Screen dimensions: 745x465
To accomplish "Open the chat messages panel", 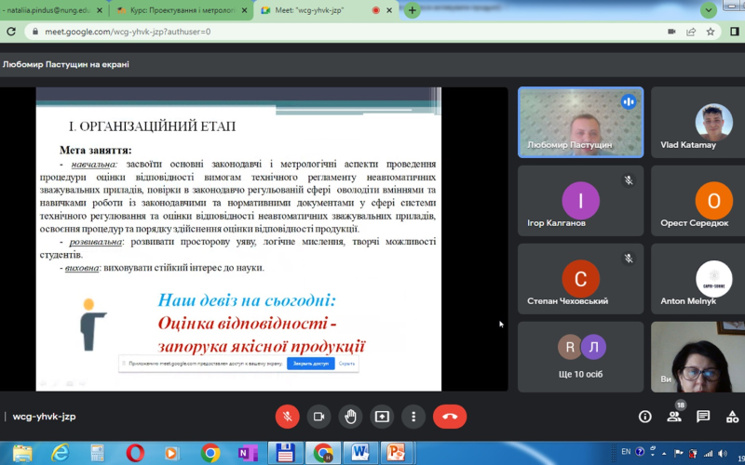I will (x=703, y=417).
